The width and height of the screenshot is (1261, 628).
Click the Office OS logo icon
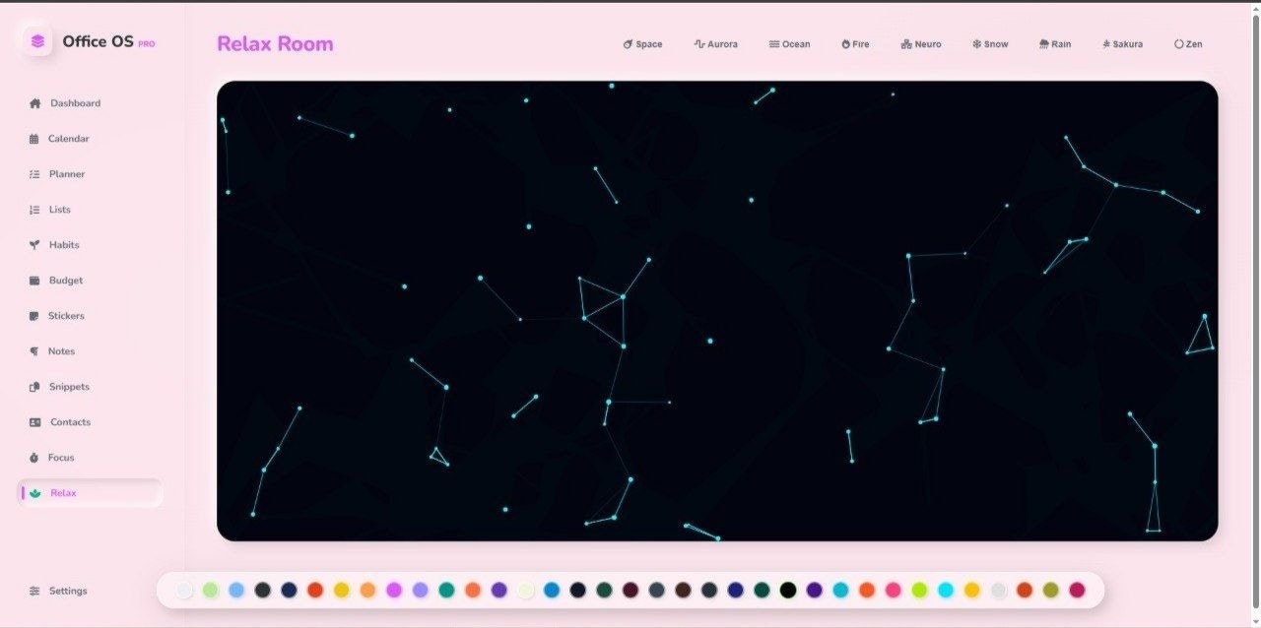coord(37,41)
